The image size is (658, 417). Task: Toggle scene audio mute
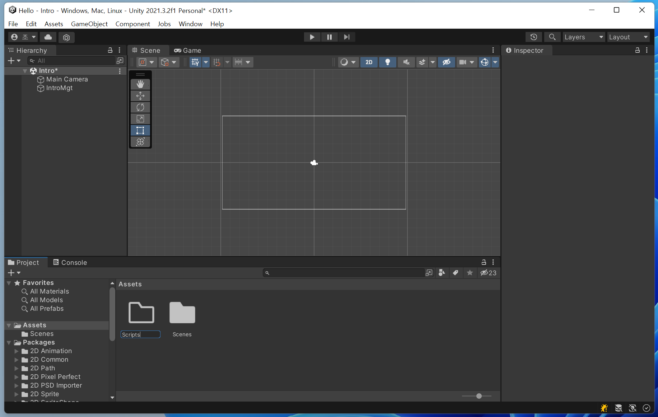click(406, 62)
